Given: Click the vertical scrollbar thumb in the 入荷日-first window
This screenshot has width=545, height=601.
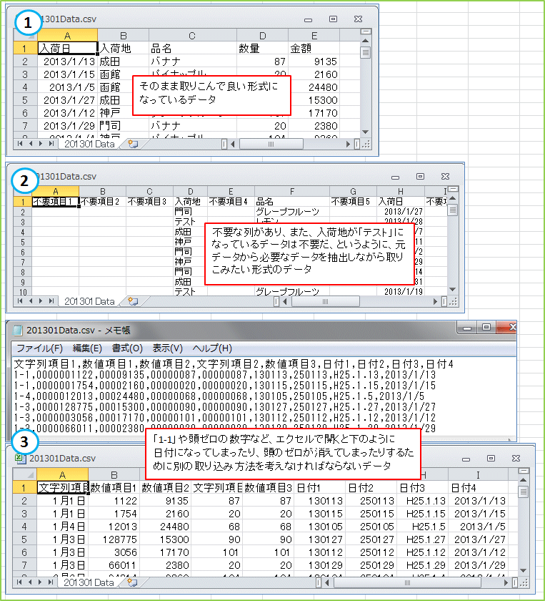Looking at the screenshot, I should [366, 52].
